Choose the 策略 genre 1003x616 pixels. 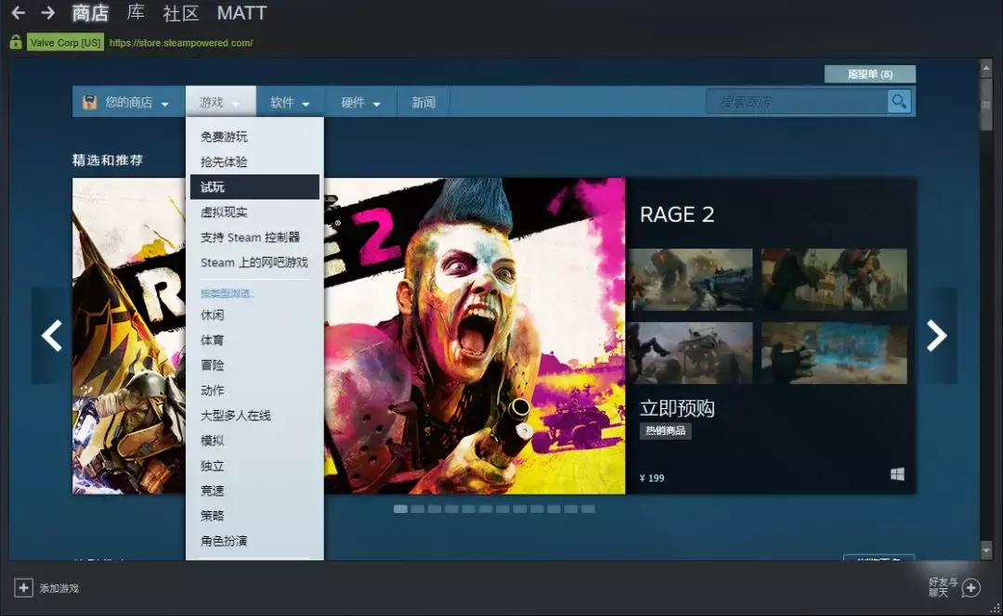[213, 516]
